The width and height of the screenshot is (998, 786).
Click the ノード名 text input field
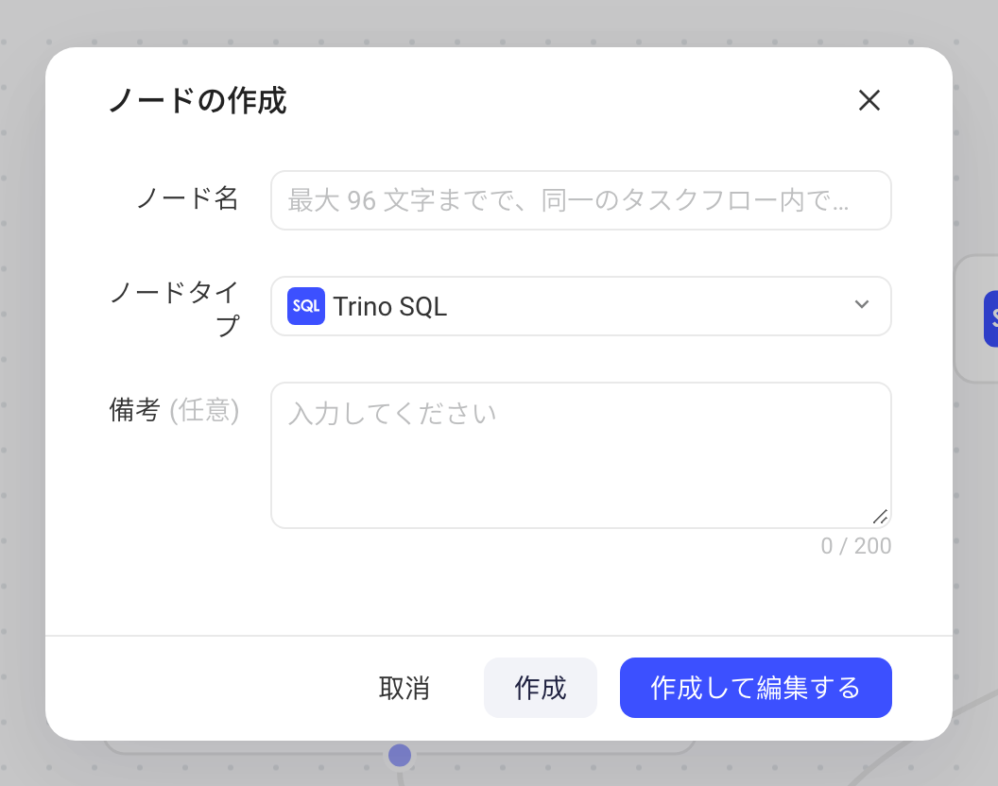point(580,200)
